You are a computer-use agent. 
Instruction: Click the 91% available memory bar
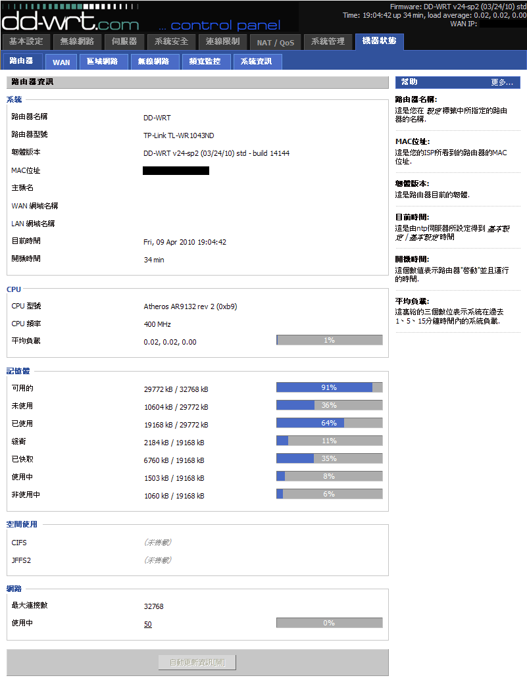pyautogui.click(x=330, y=387)
